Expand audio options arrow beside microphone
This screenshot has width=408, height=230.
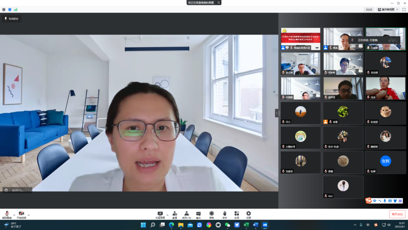tap(14, 215)
